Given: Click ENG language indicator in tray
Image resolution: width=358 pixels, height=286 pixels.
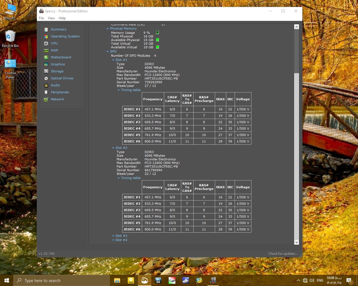Looking at the screenshot, I should coord(320,280).
